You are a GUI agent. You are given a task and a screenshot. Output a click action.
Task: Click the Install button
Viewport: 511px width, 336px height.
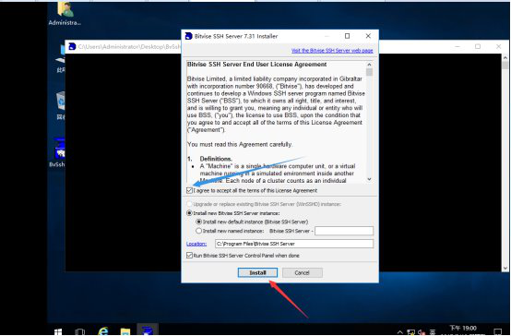coord(257,272)
